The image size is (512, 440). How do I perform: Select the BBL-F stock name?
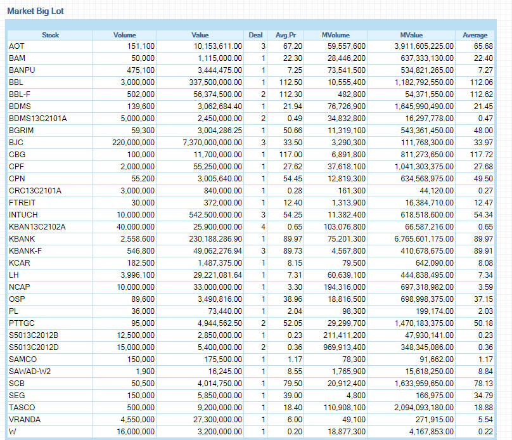tap(20, 94)
